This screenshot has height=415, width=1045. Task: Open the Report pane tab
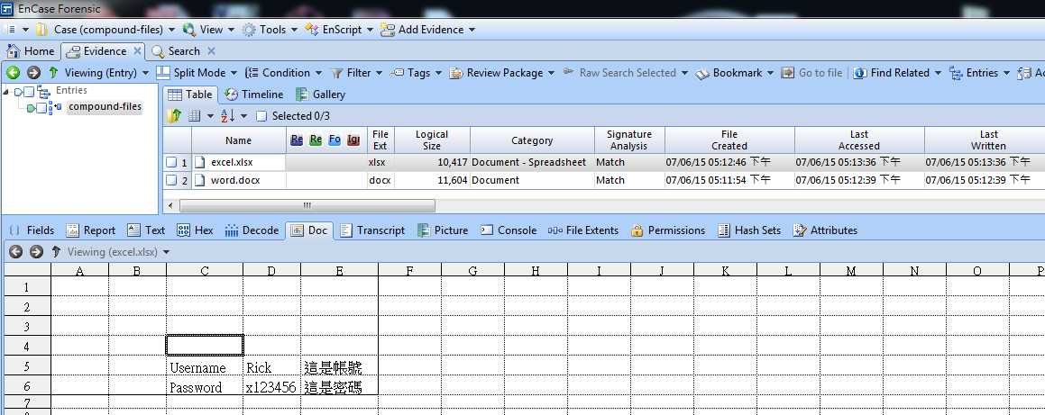pos(91,230)
